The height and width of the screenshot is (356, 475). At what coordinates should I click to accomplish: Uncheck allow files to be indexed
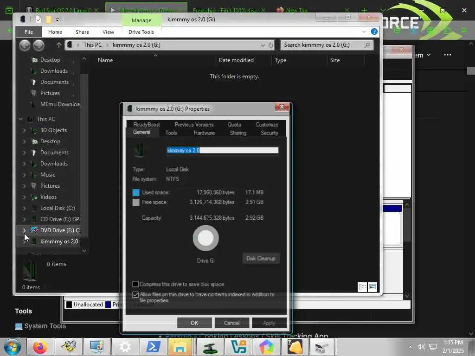[135, 294]
